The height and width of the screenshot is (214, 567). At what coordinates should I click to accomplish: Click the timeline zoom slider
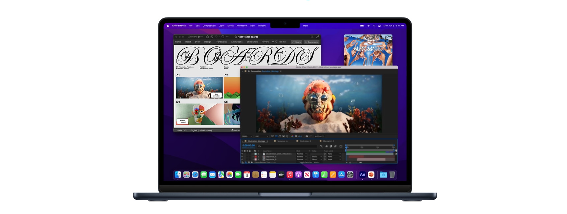pyautogui.click(x=354, y=162)
